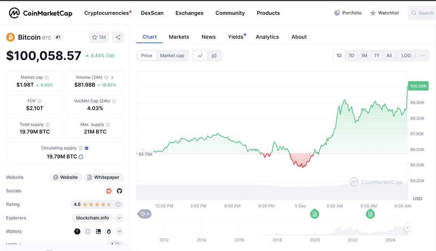This screenshot has height=251, width=436.
Task: Click the Bitcoin orange coin icon
Action: [11, 37]
